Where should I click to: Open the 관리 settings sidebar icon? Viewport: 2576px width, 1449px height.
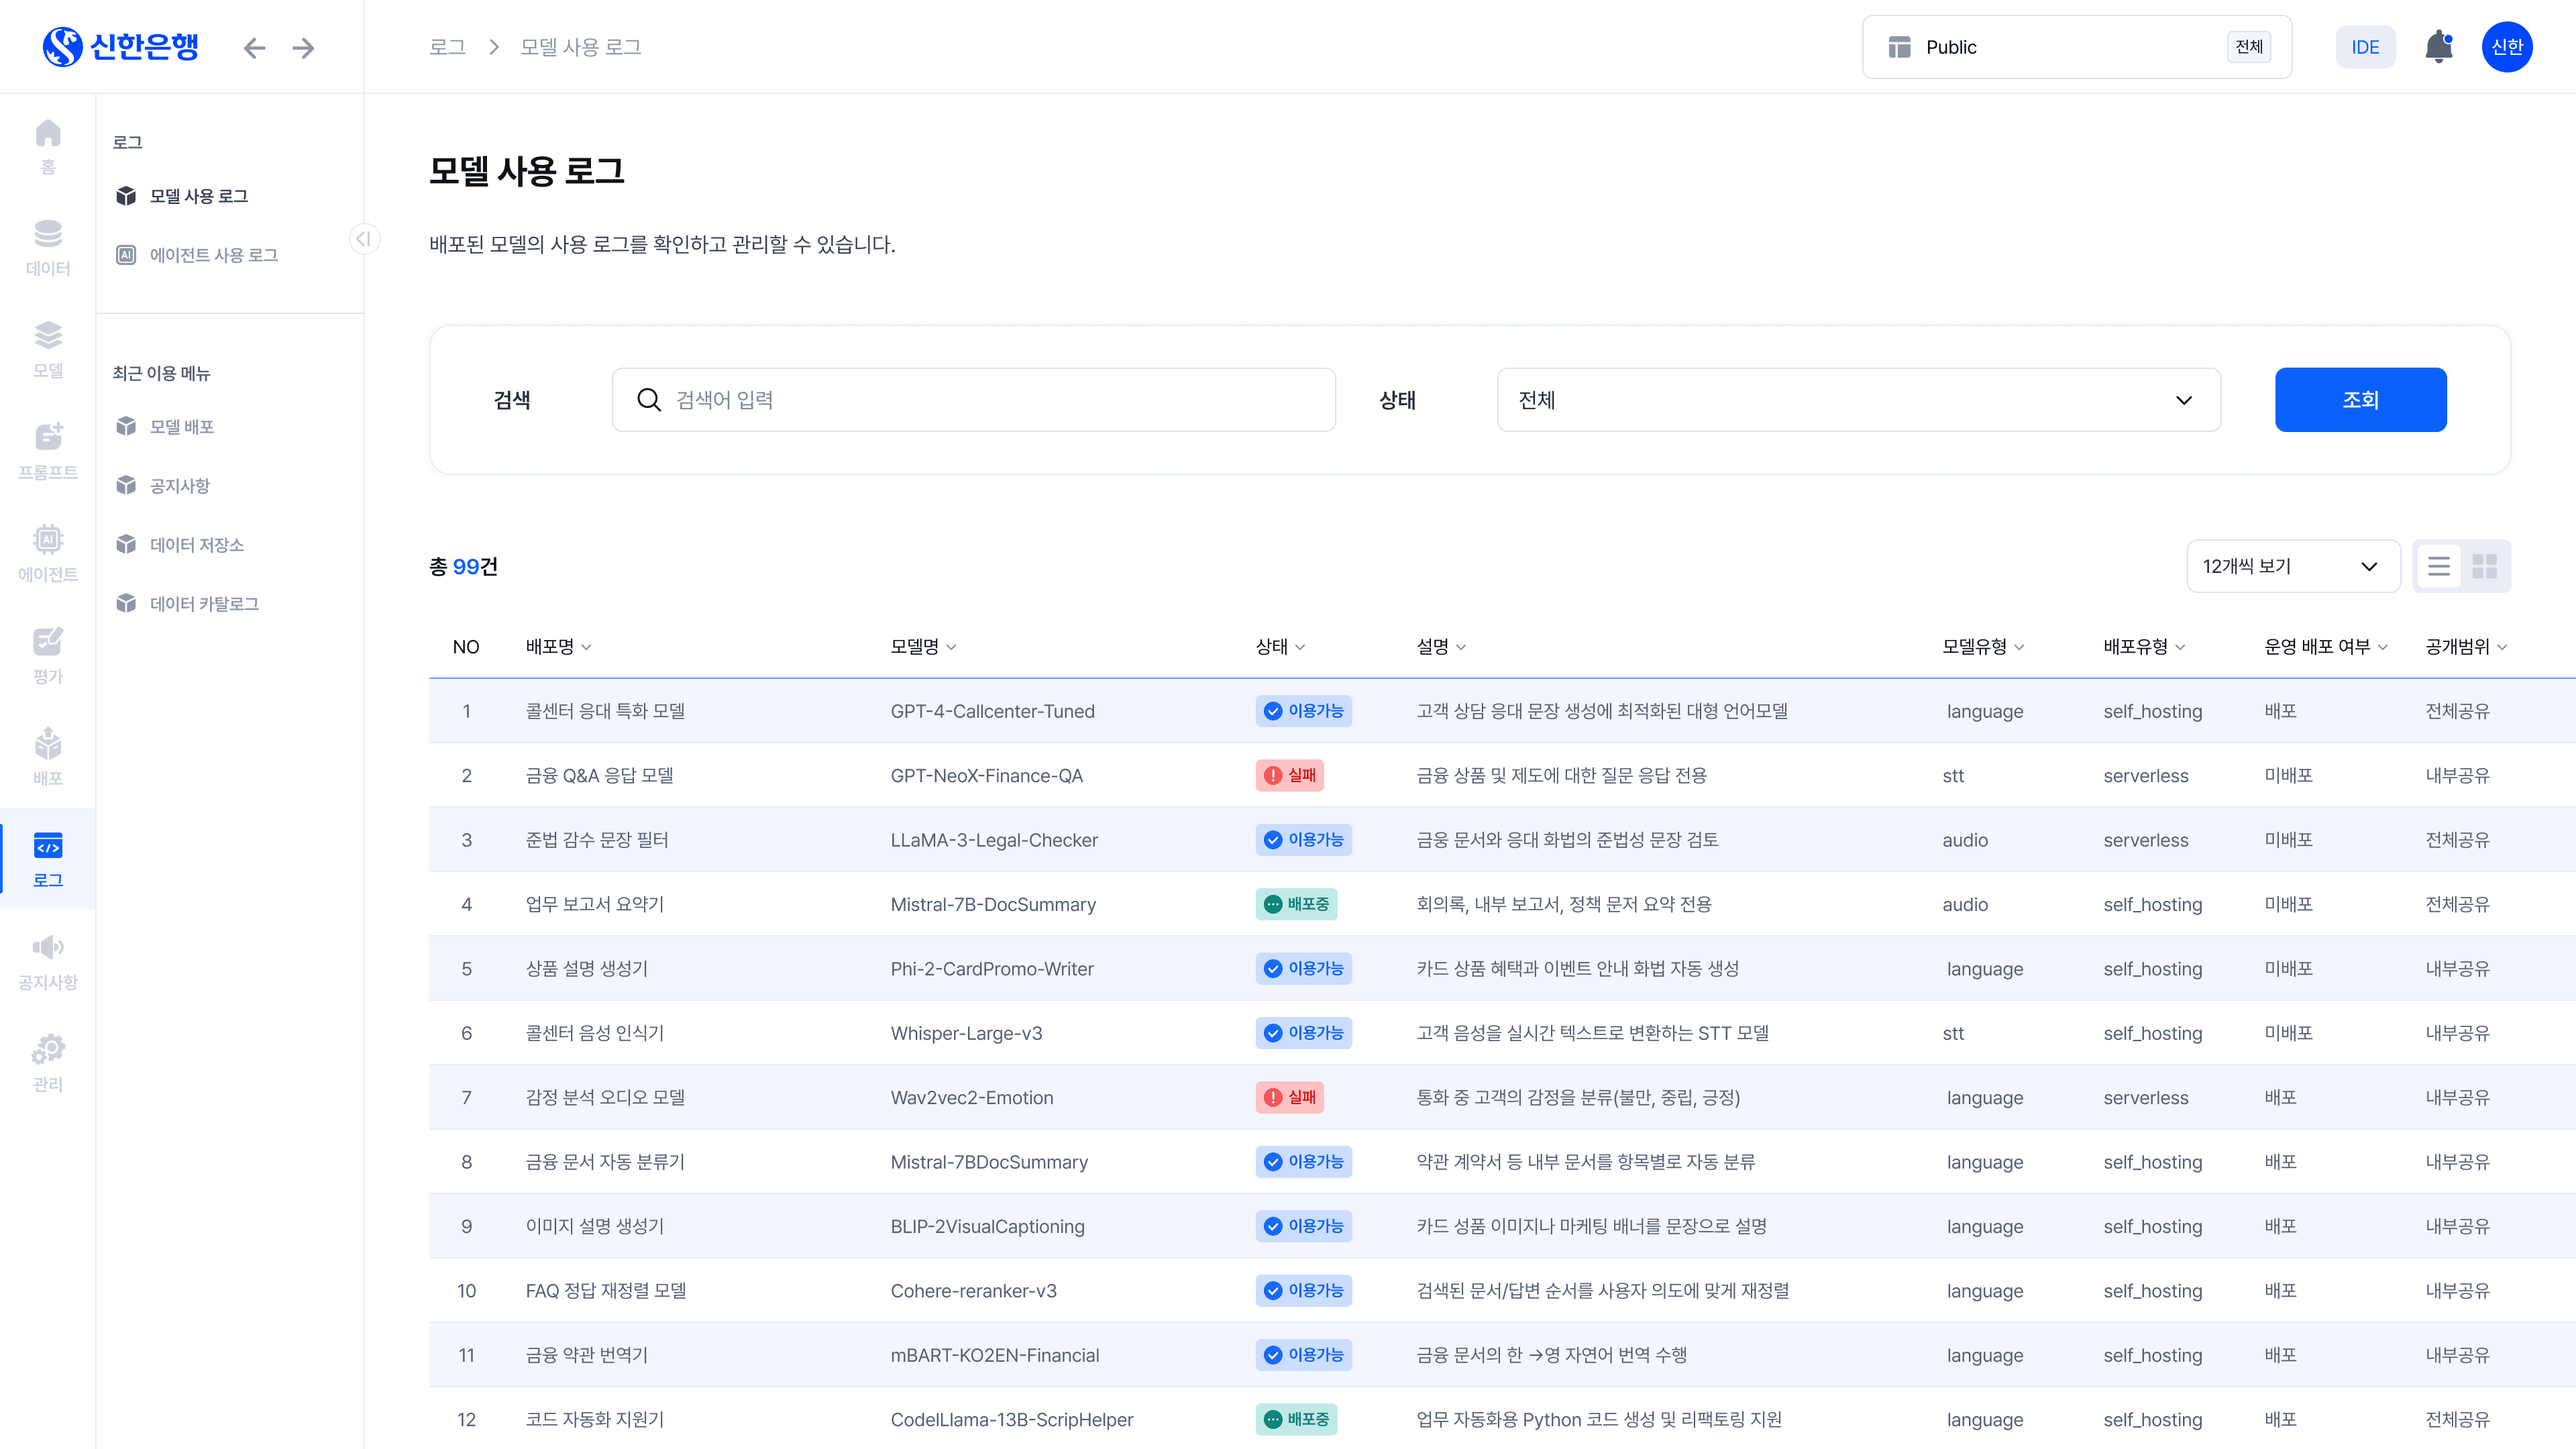click(x=47, y=1063)
